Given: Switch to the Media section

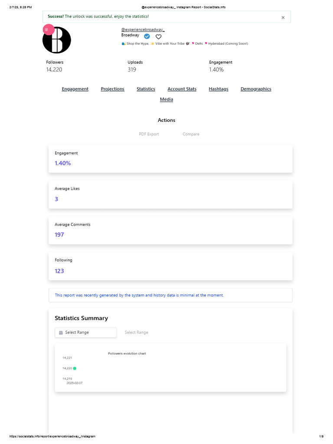Looking at the screenshot, I should pos(166,99).
